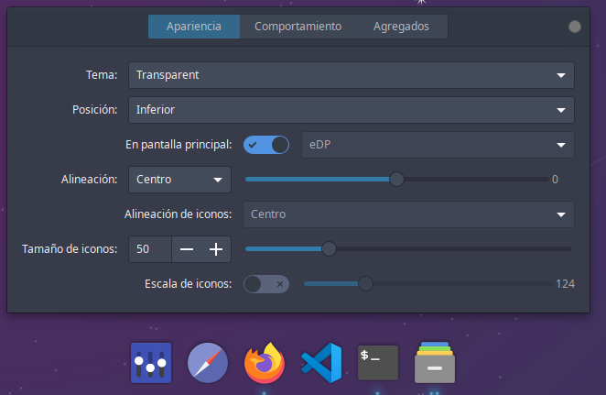Switch to the Comportamiento tab

[x=298, y=27]
